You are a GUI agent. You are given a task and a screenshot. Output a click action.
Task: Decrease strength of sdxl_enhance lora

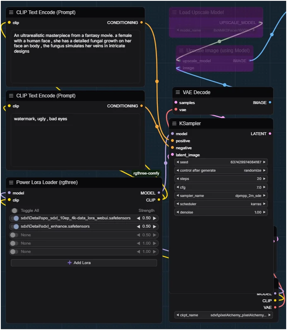click(138, 226)
